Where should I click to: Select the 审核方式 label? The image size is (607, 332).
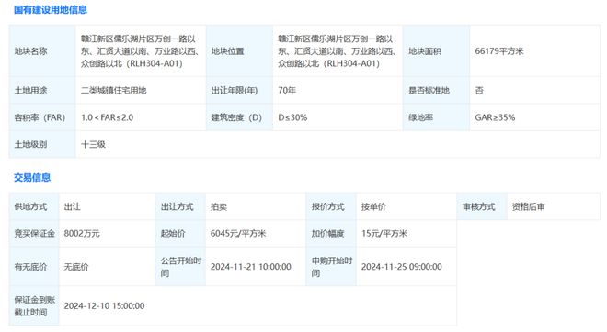pyautogui.click(x=479, y=207)
